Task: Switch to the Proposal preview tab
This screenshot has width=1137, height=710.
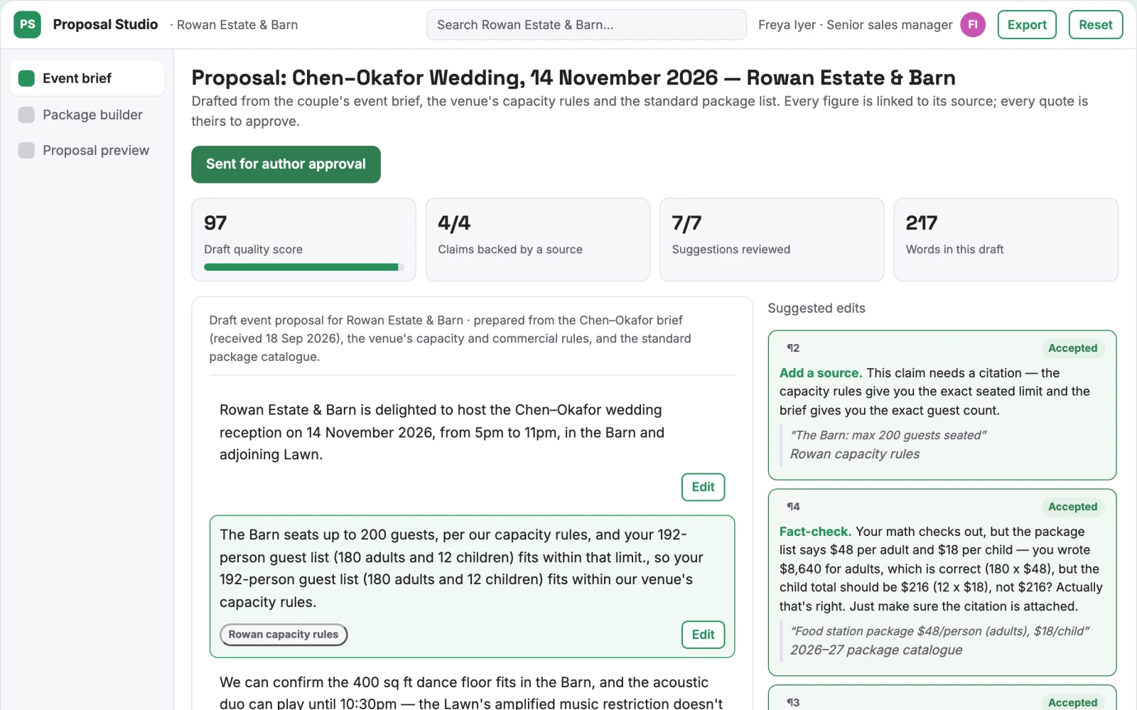Action: point(87,150)
